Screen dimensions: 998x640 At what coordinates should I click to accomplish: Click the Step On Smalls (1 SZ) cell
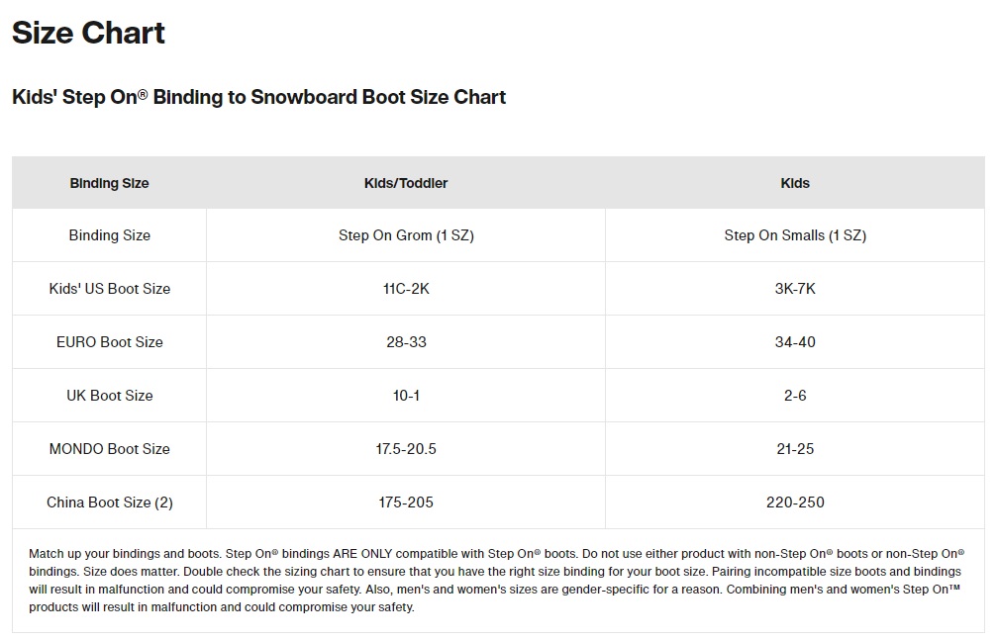795,235
